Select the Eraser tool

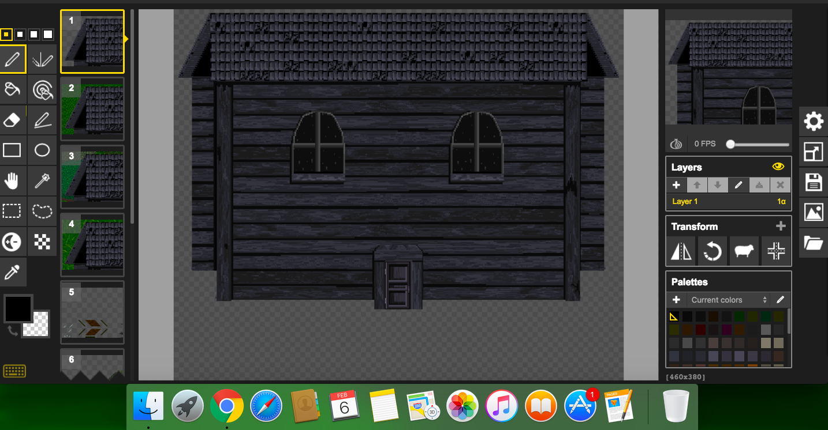13,119
